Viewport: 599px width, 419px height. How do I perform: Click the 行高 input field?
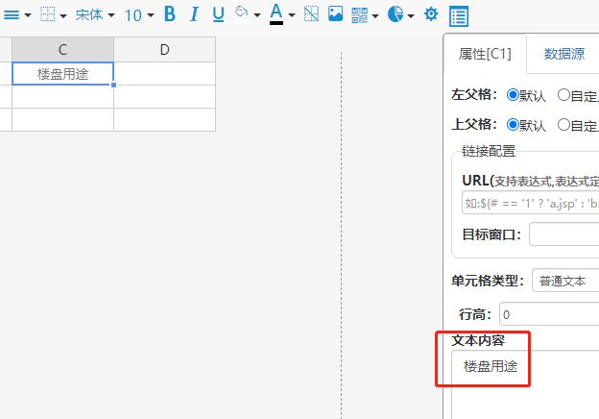(x=549, y=314)
